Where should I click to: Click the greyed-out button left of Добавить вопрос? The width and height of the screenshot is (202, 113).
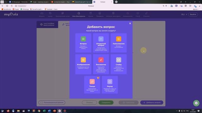click(x=128, y=103)
